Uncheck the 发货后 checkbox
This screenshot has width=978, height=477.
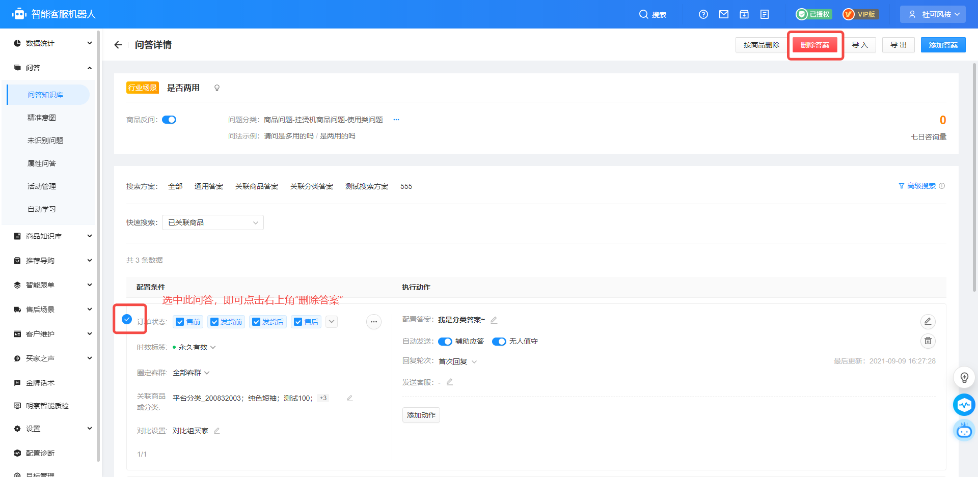point(256,322)
